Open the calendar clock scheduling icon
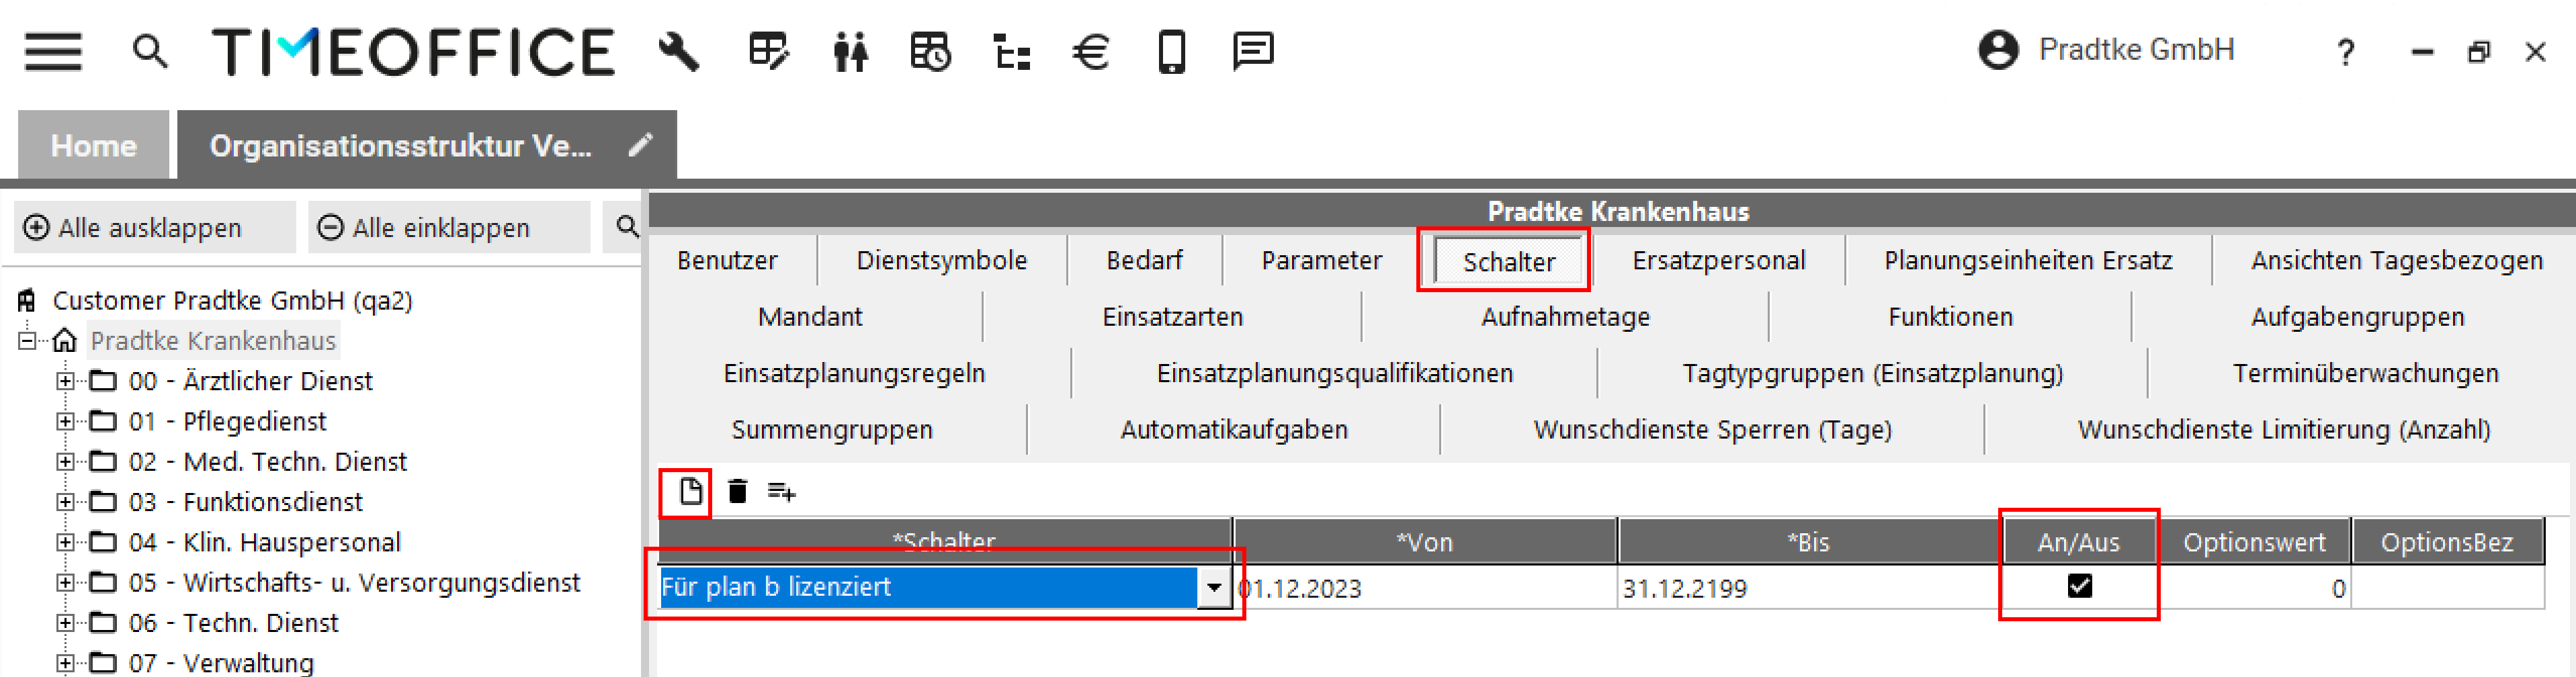Viewport: 2576px width, 677px height. pos(930,51)
